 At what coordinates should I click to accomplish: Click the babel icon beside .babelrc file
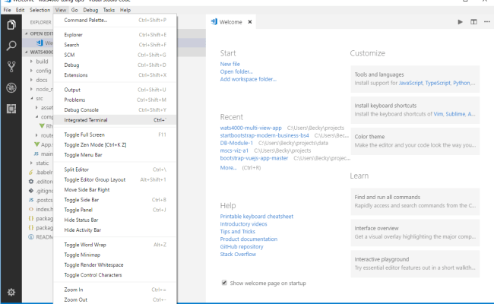tap(31, 173)
